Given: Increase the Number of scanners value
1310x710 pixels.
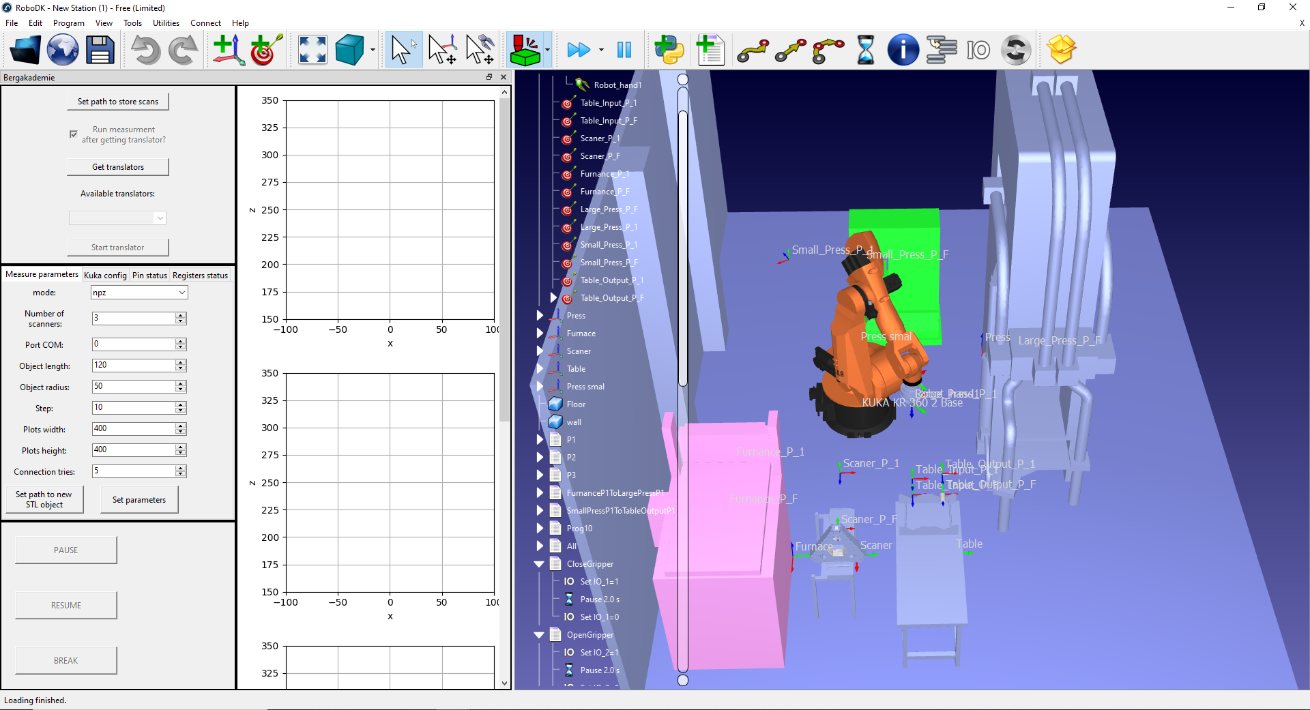Looking at the screenshot, I should (181, 316).
